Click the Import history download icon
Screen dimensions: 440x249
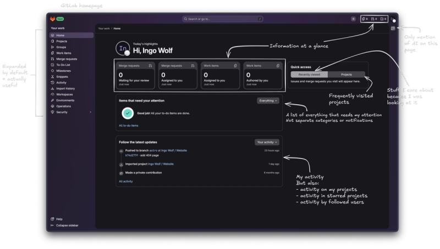pyautogui.click(x=52, y=88)
